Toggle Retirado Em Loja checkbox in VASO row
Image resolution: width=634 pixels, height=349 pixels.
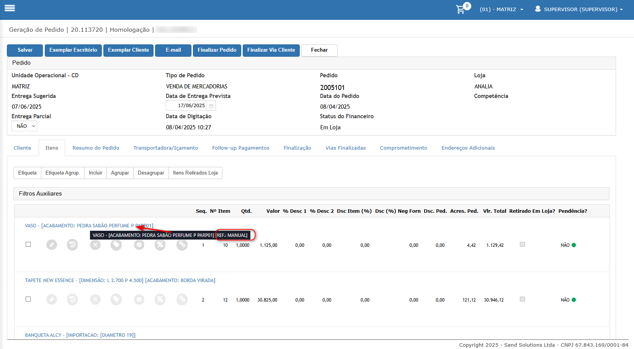pyautogui.click(x=522, y=244)
